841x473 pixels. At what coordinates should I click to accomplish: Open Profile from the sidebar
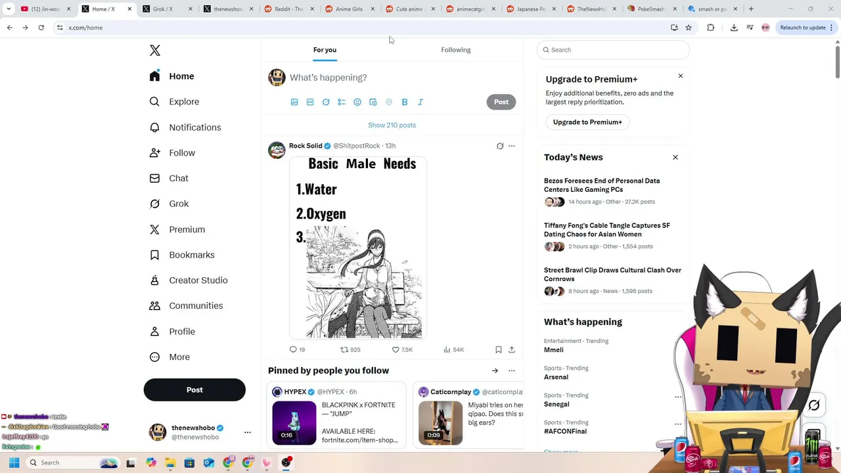pyautogui.click(x=172, y=331)
